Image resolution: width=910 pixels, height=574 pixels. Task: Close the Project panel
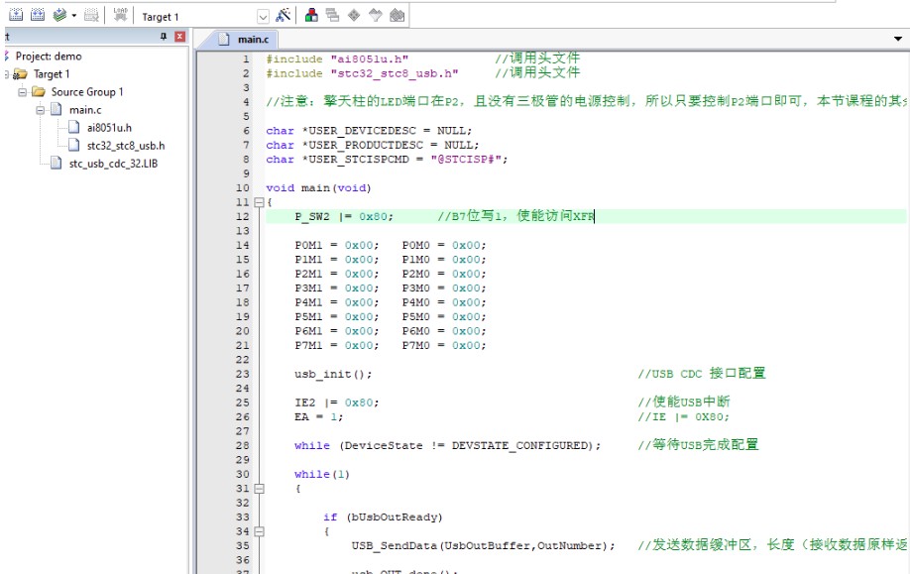[179, 37]
